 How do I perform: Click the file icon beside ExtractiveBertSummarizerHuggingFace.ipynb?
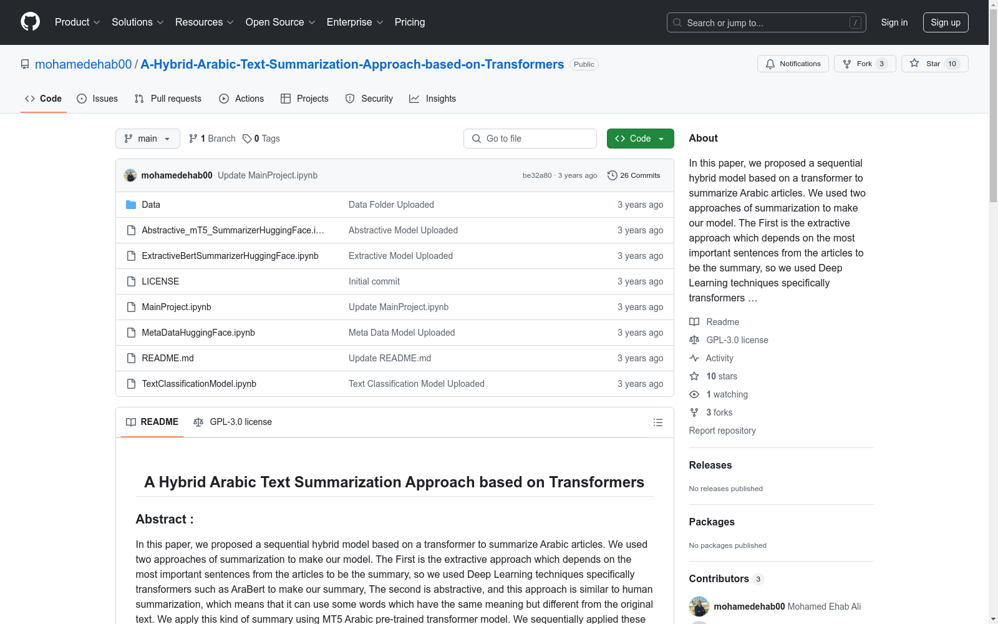point(131,256)
